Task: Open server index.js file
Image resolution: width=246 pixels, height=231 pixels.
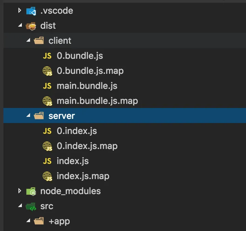Action: (x=72, y=161)
